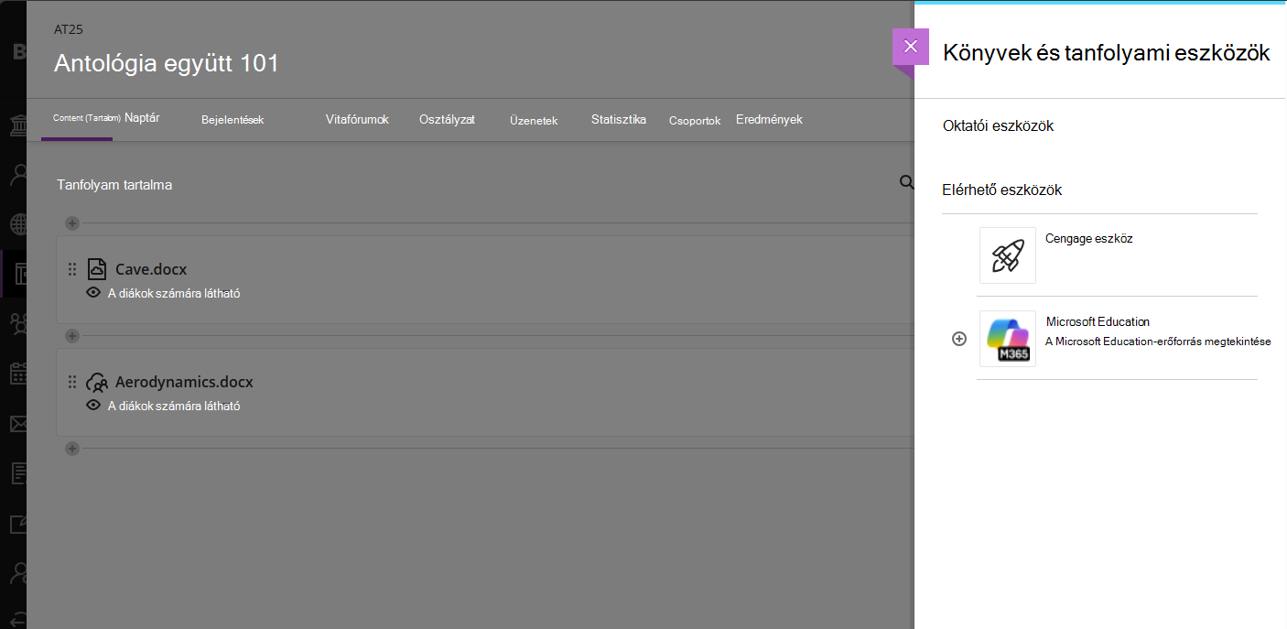Click the document icon beside Cave.docx
This screenshot has width=1287, height=629.
pyautogui.click(x=96, y=269)
